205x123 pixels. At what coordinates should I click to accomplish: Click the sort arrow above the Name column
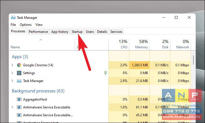[x=41, y=40]
